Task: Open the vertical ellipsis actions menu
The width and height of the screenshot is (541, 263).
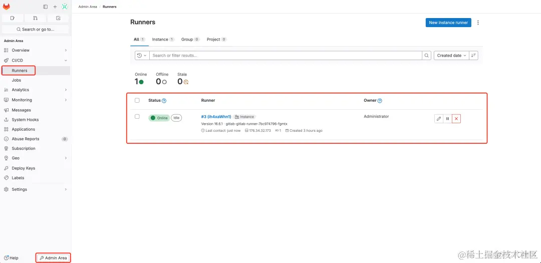Action: coord(478,23)
